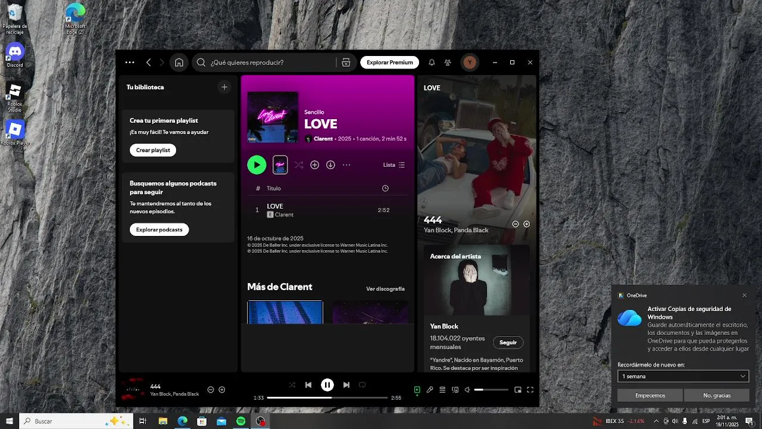The height and width of the screenshot is (429, 762).
Task: Click the plus icon in bottom player bar
Action: [222, 390]
